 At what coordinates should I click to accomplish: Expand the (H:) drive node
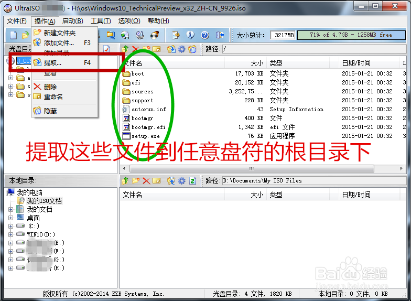[10, 268]
